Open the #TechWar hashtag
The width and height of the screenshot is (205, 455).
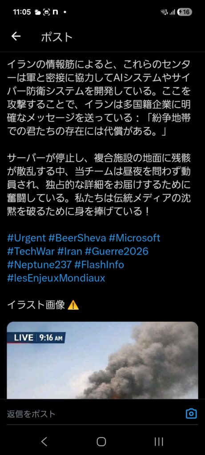31,251
